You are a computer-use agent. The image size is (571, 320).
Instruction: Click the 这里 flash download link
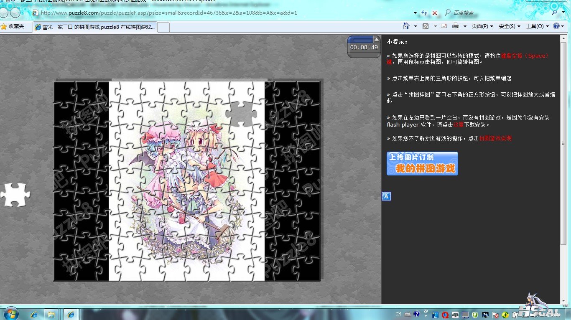point(459,124)
